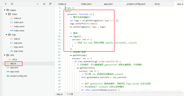Click wxss icon beside app.wxss
The height and width of the screenshot is (96, 184).
coord(8,72)
